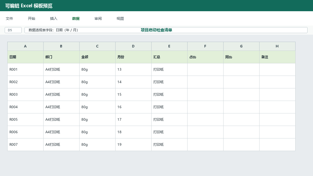Select empty 备注 cell in row R005
Viewport: 313px width, 176px height.
[277, 119]
